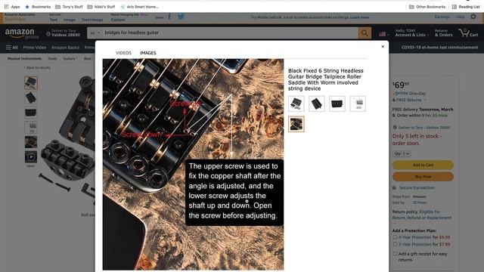Change country via flag icon

click(x=383, y=34)
